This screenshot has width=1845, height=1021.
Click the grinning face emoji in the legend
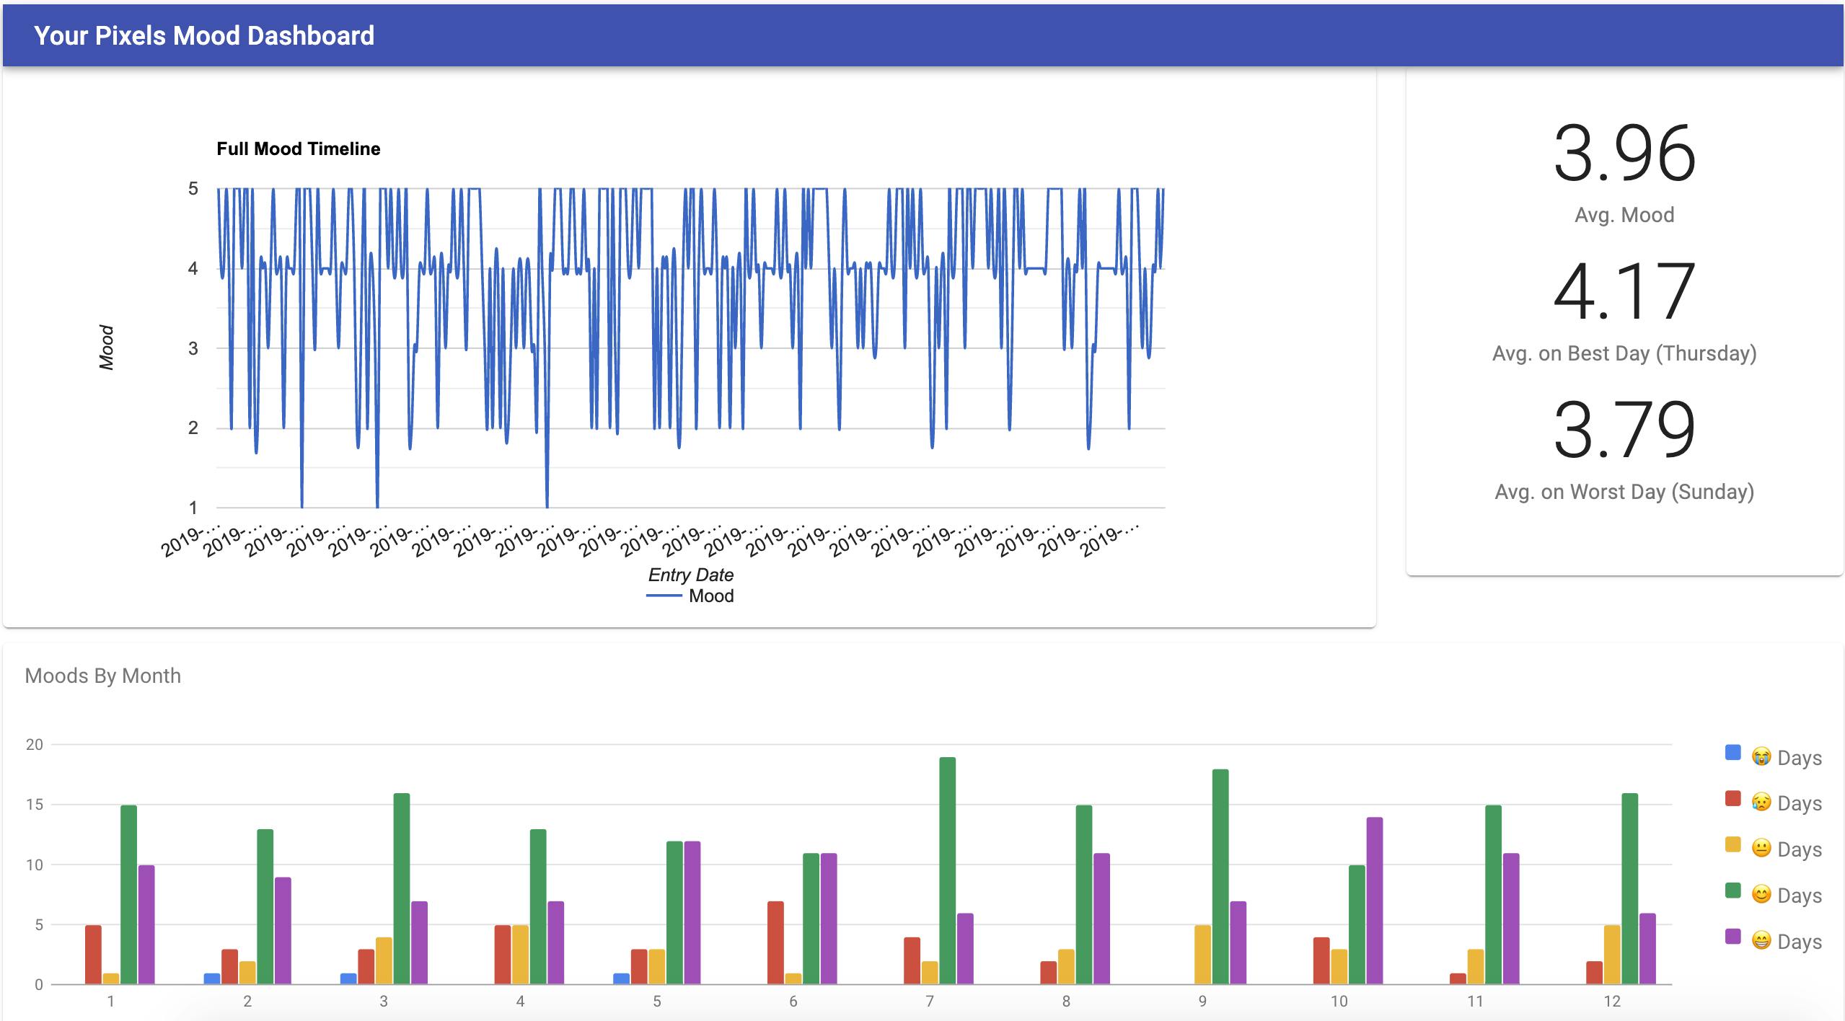[1761, 941]
